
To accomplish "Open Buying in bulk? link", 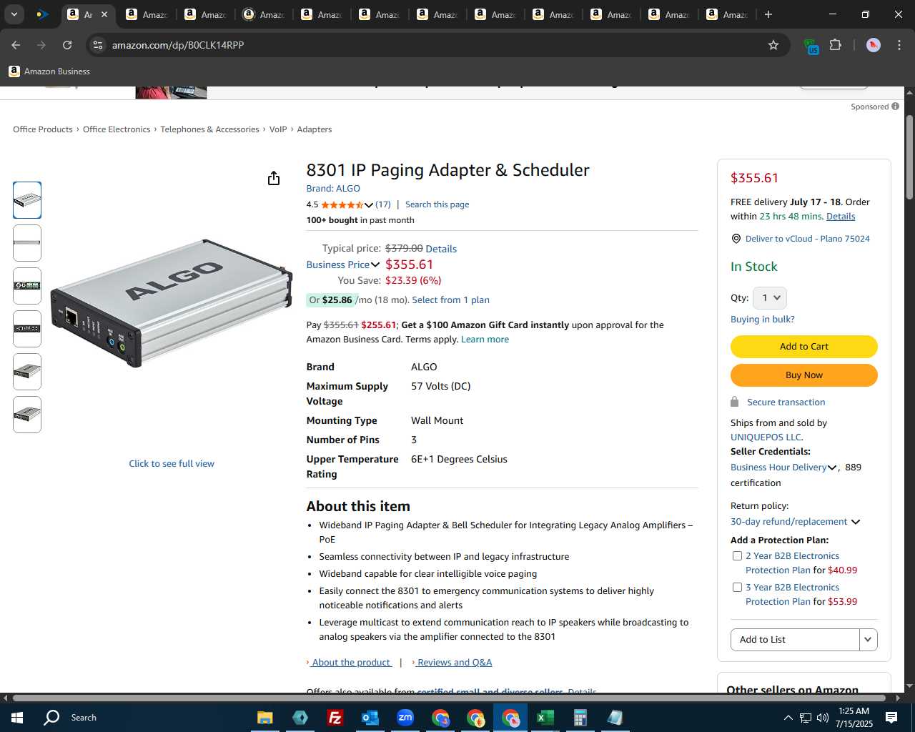I will pyautogui.click(x=762, y=320).
